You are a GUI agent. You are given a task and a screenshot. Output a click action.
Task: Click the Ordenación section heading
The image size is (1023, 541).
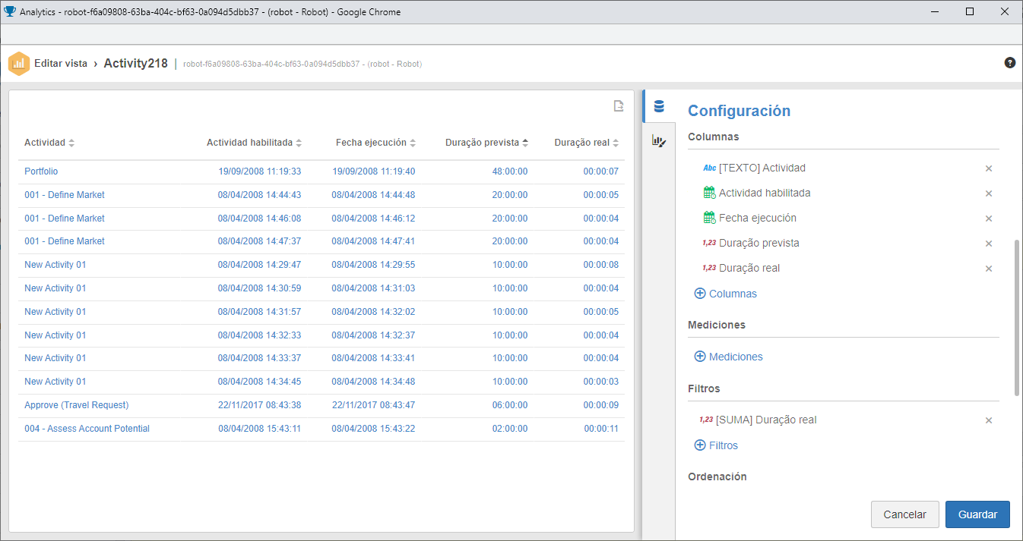tap(717, 477)
